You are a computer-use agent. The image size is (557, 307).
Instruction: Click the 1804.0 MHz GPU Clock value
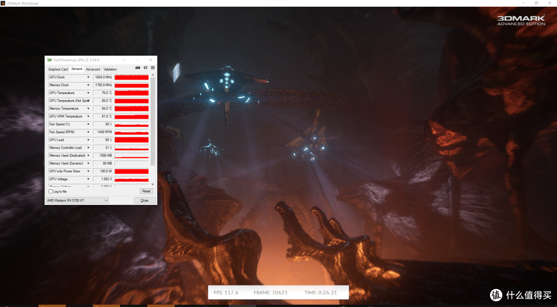tap(103, 77)
